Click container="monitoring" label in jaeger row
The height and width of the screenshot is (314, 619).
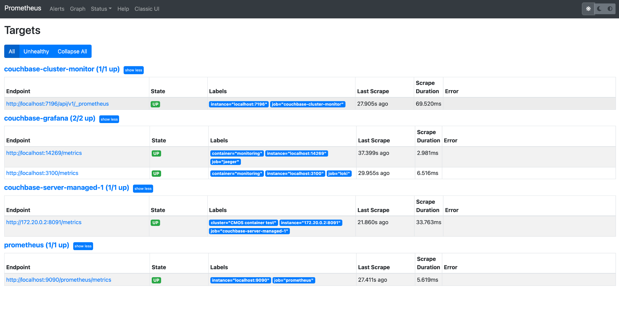click(237, 154)
